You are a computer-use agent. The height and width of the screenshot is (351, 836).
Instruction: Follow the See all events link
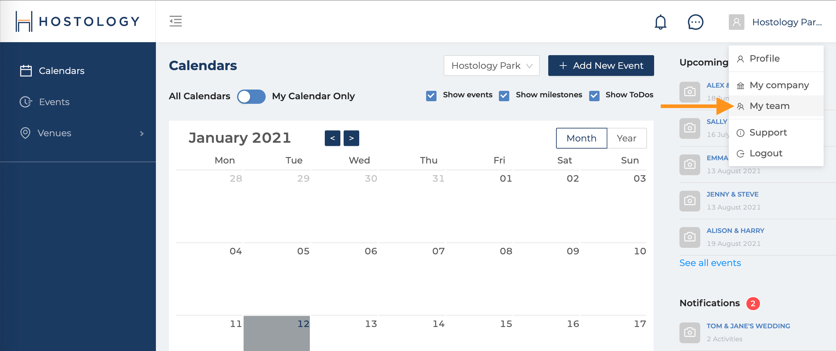[x=710, y=263]
